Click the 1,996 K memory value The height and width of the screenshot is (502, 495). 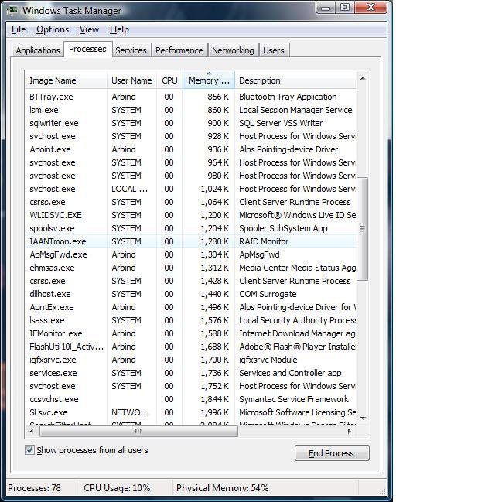point(214,412)
